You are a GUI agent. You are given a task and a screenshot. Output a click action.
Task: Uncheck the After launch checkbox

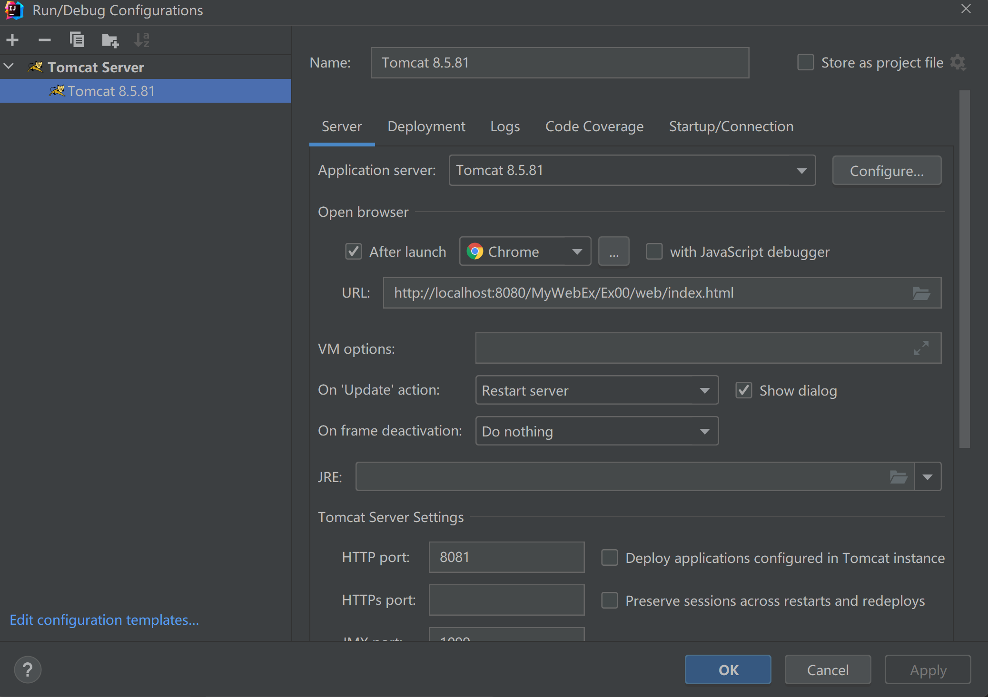tap(353, 252)
